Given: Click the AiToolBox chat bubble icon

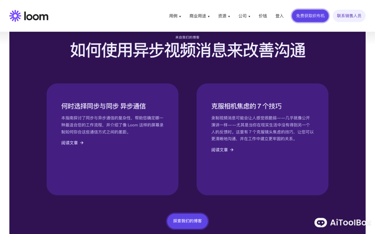Looking at the screenshot, I should pyautogui.click(x=320, y=223).
